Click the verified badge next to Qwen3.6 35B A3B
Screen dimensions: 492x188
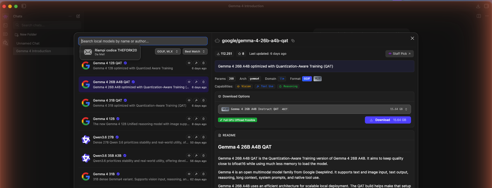125,156
